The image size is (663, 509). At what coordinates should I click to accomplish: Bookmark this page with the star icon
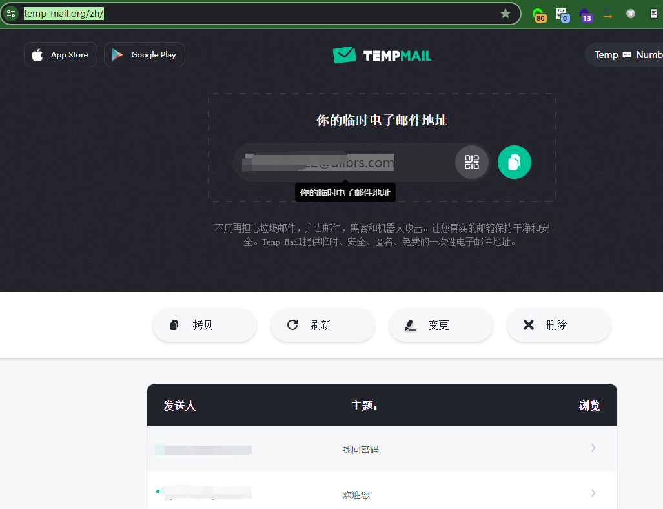(x=505, y=14)
